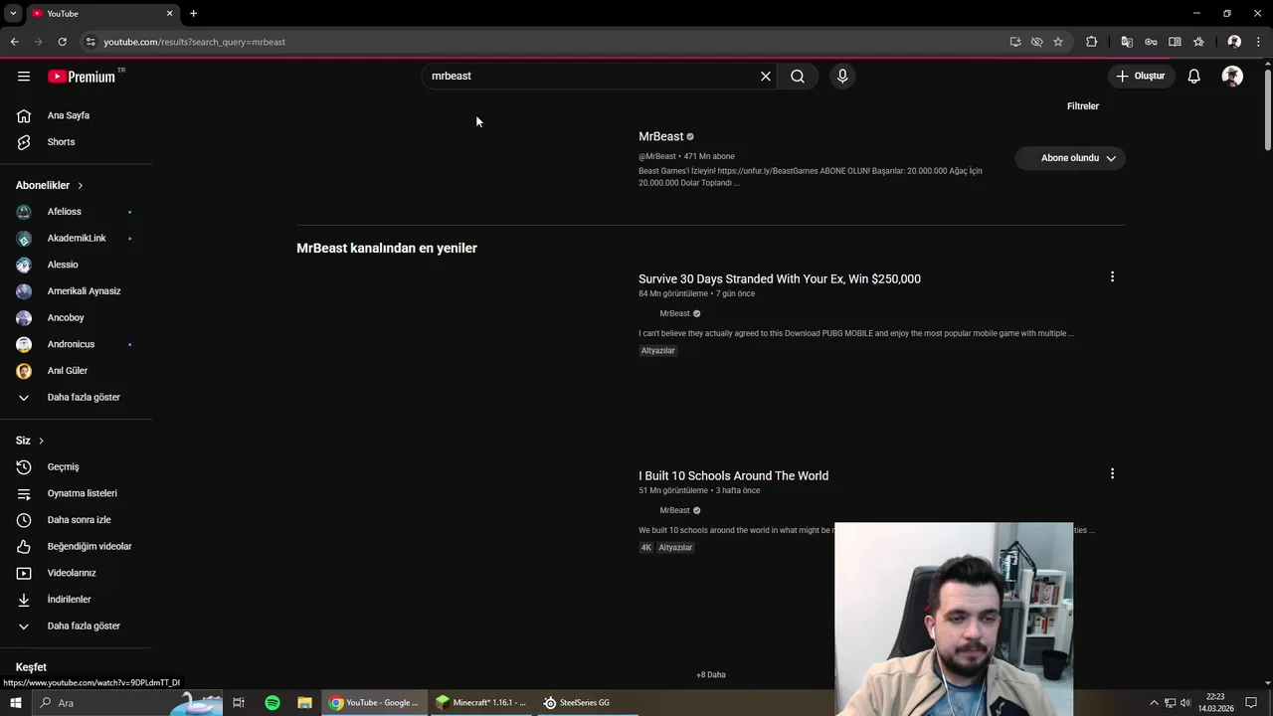Open the Windows Task View button
The height and width of the screenshot is (716, 1273).
click(239, 703)
